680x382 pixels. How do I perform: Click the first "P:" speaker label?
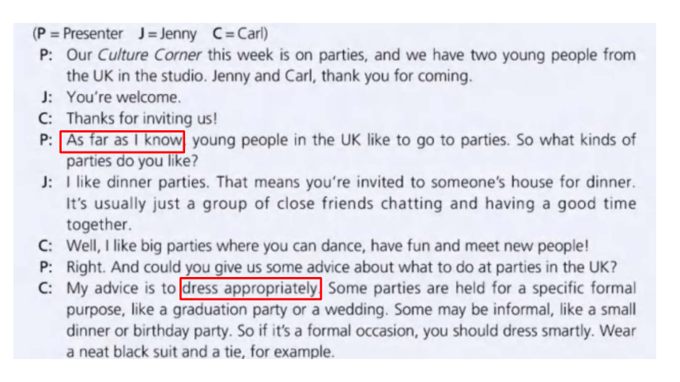(x=46, y=55)
